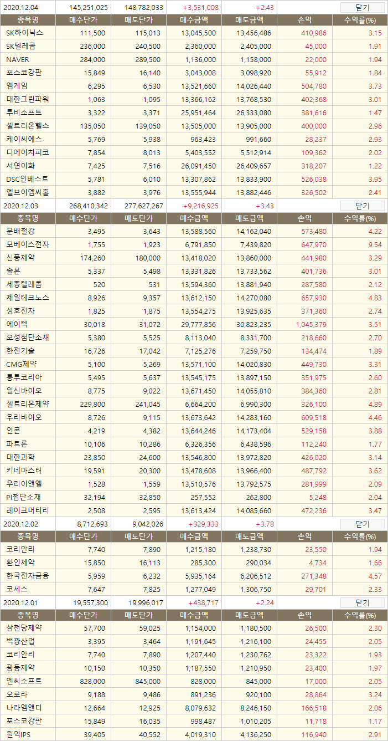Select the 2020.12.04 date label
The image size is (388, 741).
20,8
